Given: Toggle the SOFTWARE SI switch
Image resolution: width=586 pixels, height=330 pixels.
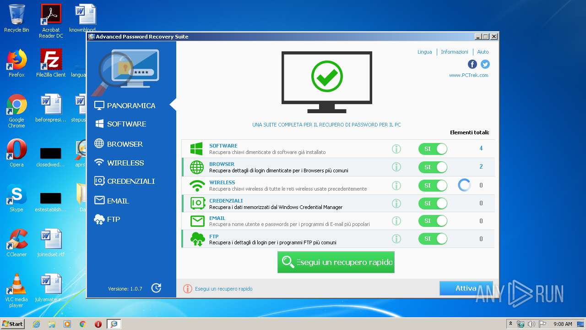Looking at the screenshot, I should 433,149.
